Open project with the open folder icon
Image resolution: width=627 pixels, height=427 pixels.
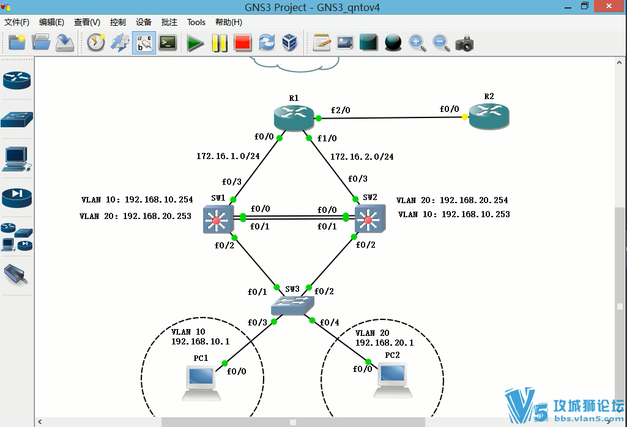[x=41, y=42]
